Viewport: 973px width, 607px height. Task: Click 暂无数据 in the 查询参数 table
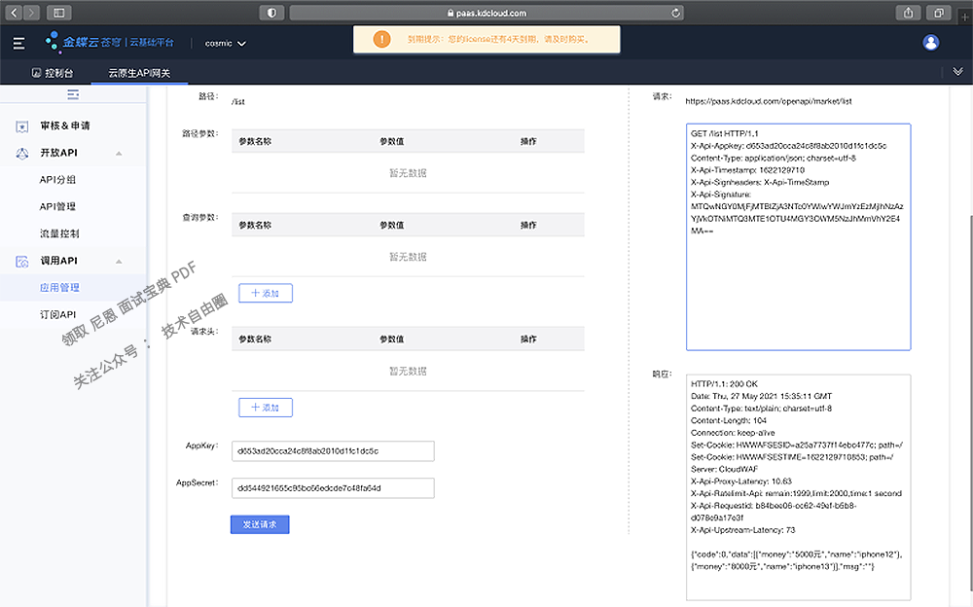(408, 257)
